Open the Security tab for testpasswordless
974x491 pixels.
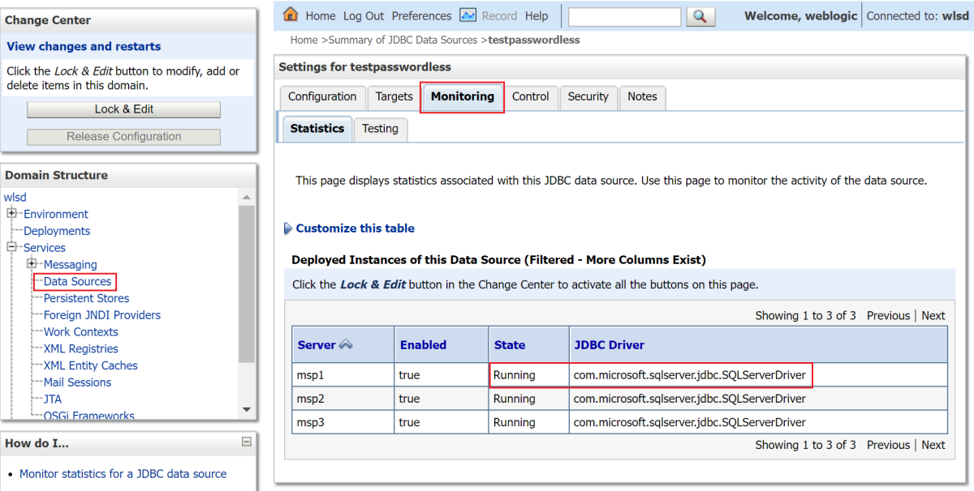coord(588,96)
